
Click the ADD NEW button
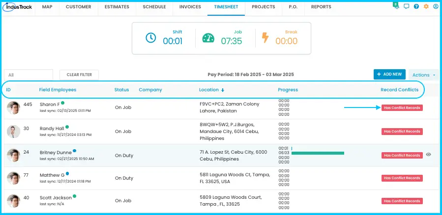click(389, 74)
